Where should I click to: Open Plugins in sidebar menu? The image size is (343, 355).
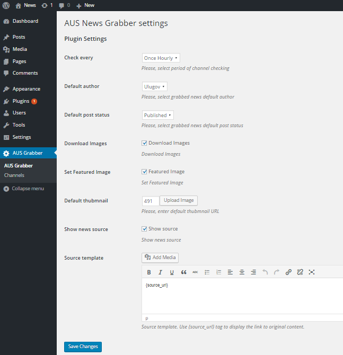(x=28, y=101)
